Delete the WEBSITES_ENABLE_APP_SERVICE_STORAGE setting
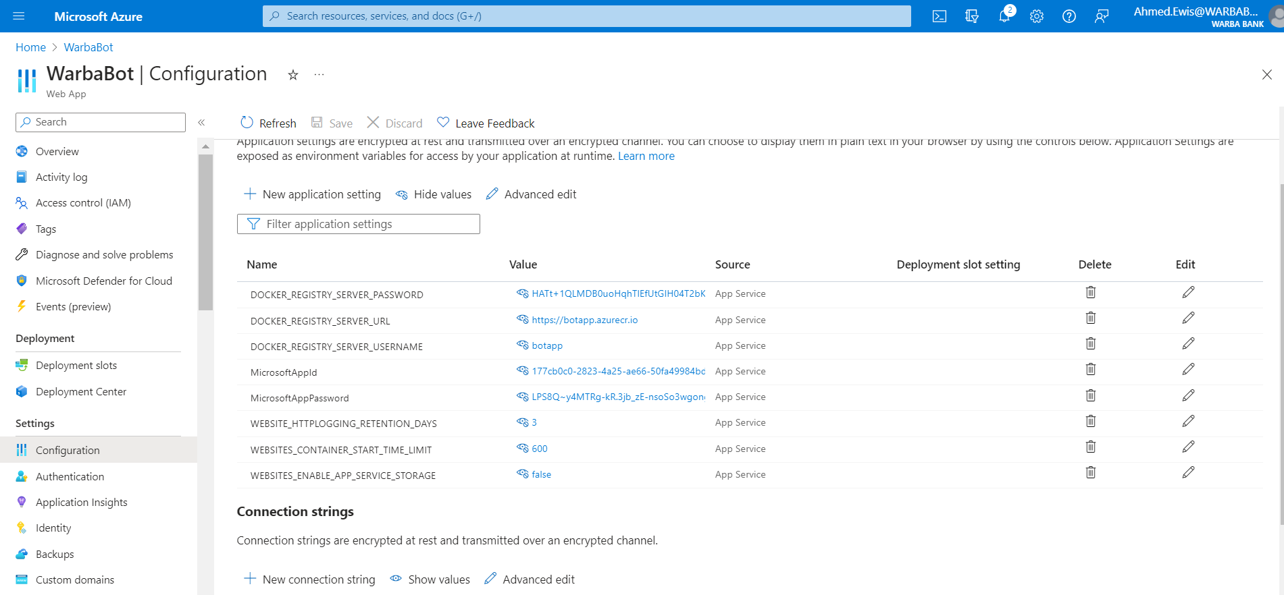Image resolution: width=1284 pixels, height=595 pixels. click(1091, 472)
